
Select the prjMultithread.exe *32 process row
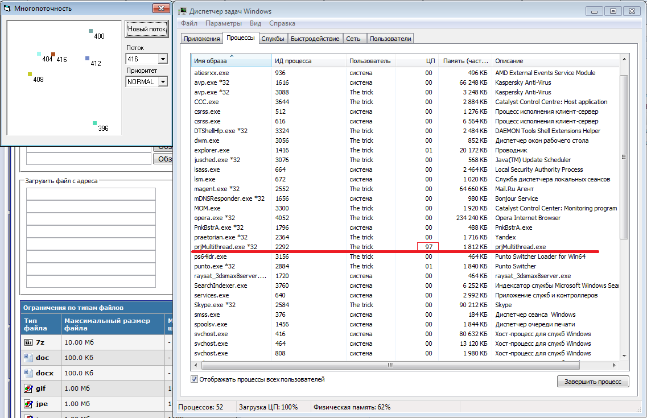coord(405,247)
